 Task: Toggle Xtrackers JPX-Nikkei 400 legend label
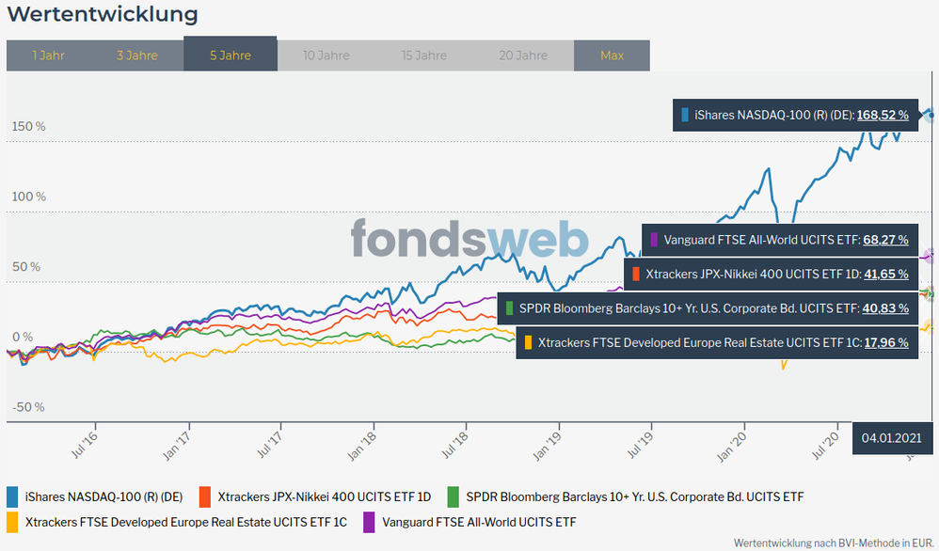[325, 496]
